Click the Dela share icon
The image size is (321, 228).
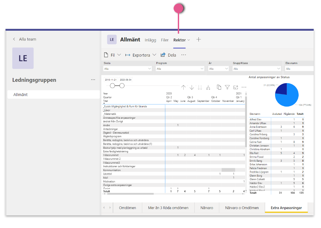tap(163, 55)
